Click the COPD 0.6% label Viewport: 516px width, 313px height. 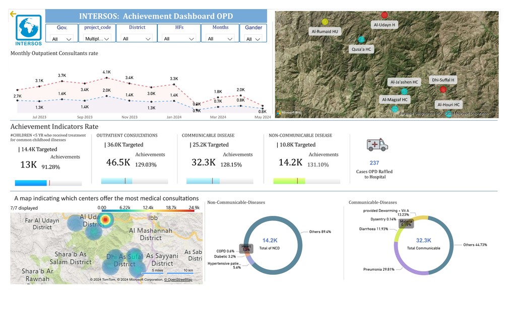(x=225, y=251)
